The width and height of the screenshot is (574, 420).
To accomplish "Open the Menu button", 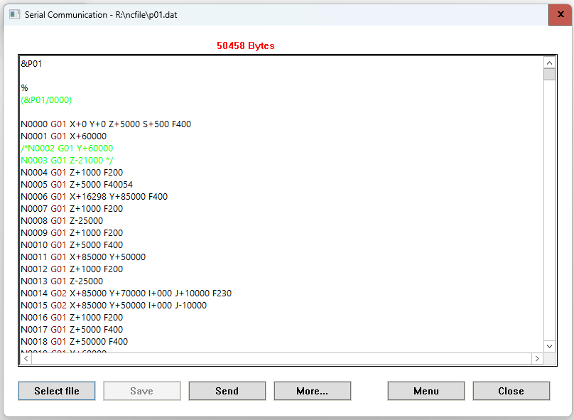I will [426, 391].
